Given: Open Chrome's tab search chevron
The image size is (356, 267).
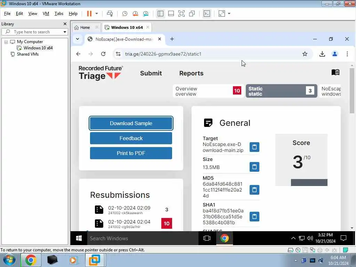Looking at the screenshot, I should coord(78,39).
